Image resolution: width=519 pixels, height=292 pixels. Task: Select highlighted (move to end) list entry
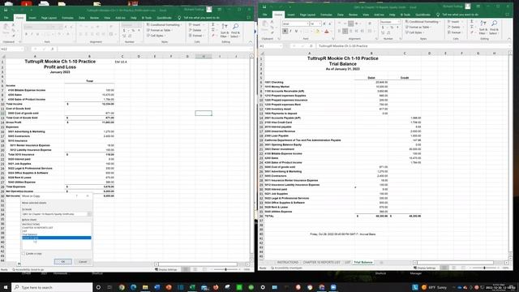[x=56, y=238]
